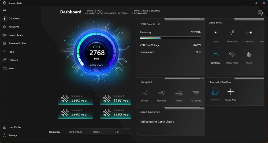The image size is (268, 143).
Task: Switch to the Frequency tab
Action: tap(54, 132)
